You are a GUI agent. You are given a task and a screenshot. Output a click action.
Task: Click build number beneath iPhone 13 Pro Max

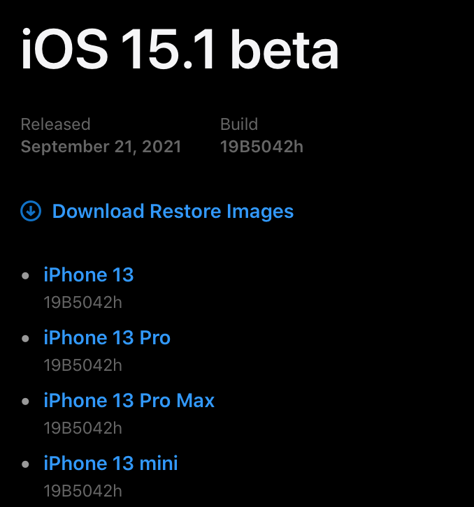tap(82, 427)
